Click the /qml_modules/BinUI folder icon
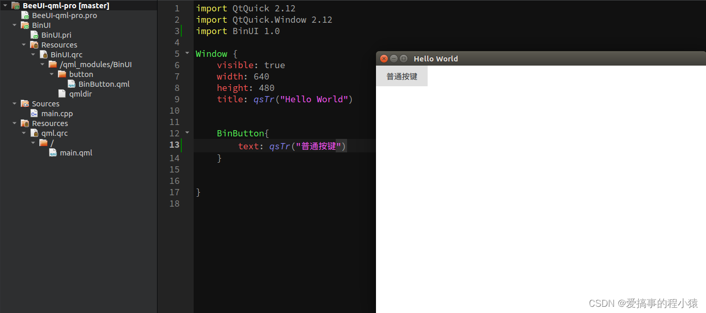706x313 pixels. point(53,65)
